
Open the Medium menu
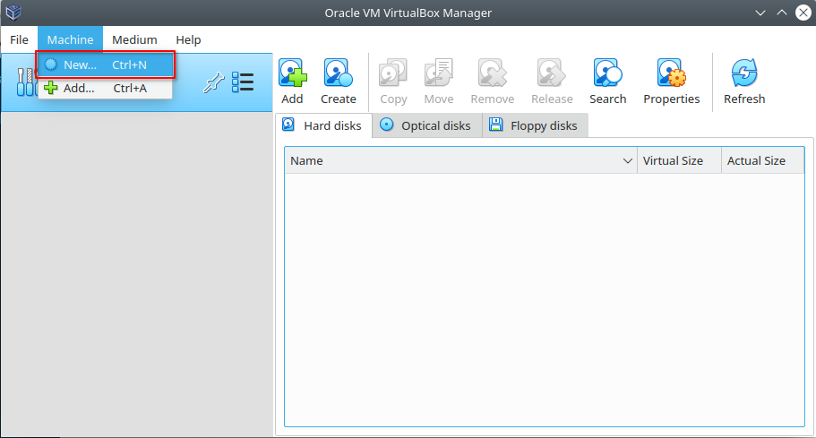click(x=134, y=39)
